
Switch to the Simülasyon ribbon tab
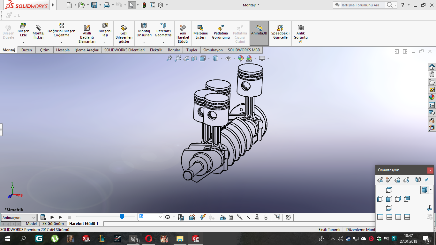[213, 50]
